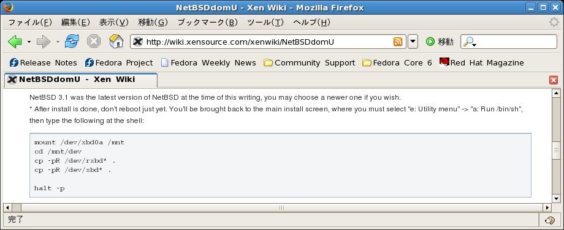This screenshot has height=230, width=564.
Task: Click the status bar security icon
Action: pos(549,220)
